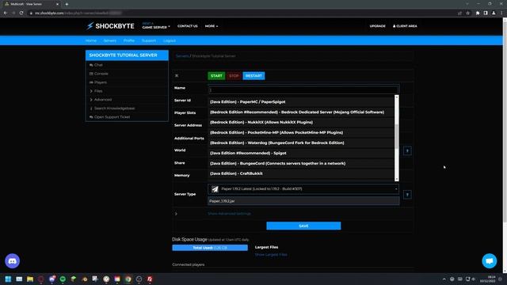This screenshot has height=285, width=507.
Task: Bookmark this page with the star
Action: (468, 13)
